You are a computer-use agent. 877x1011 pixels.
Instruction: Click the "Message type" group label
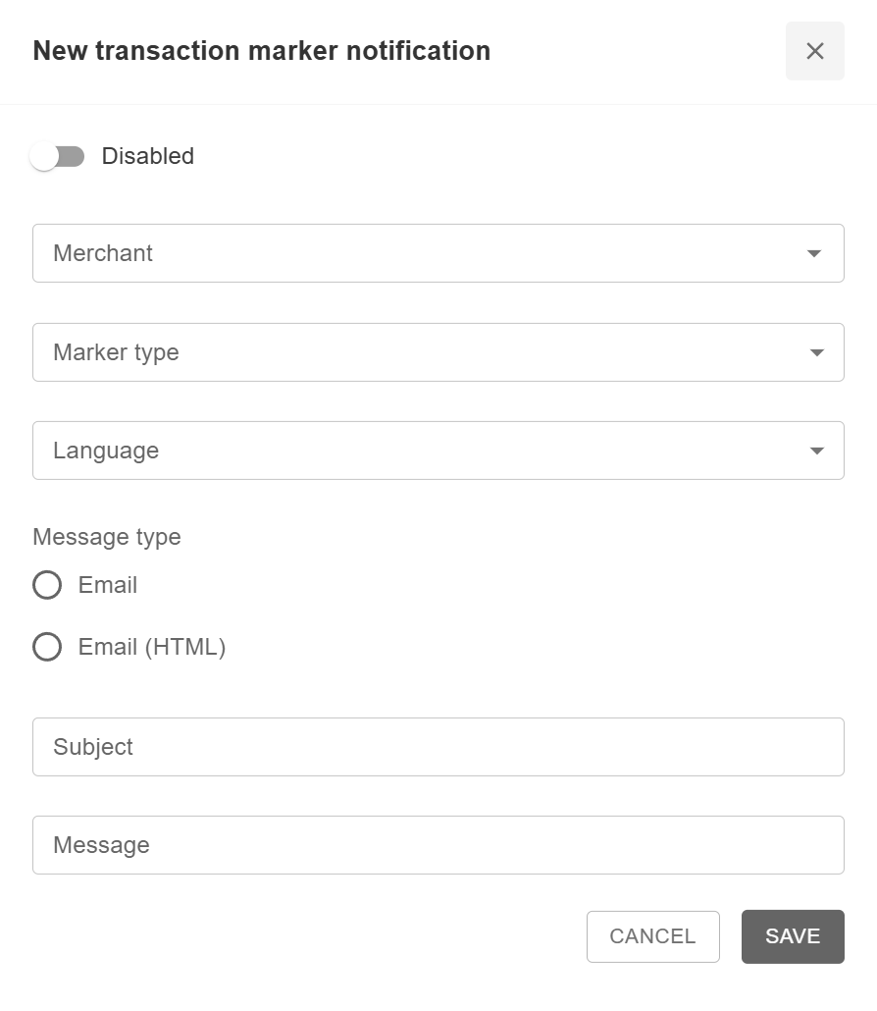tap(107, 537)
